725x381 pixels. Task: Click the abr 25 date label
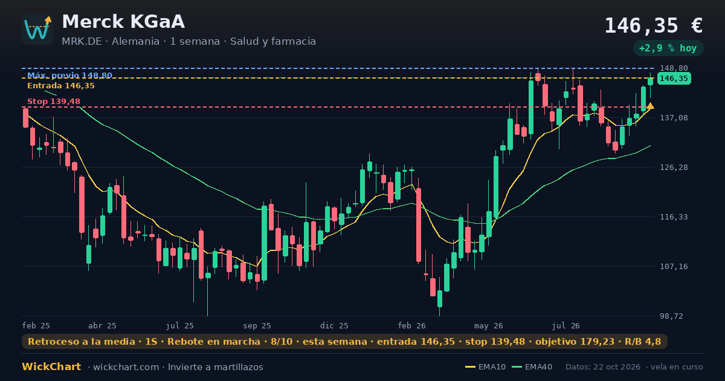point(102,325)
